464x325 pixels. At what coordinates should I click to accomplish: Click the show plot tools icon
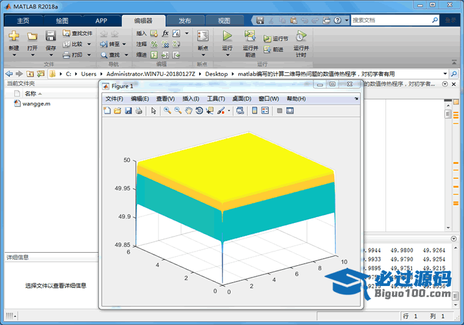point(290,110)
